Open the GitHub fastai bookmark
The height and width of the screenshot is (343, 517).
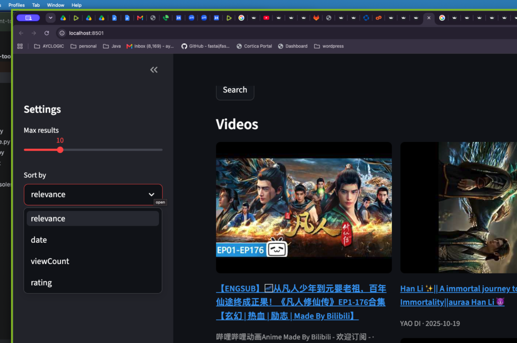(x=205, y=46)
